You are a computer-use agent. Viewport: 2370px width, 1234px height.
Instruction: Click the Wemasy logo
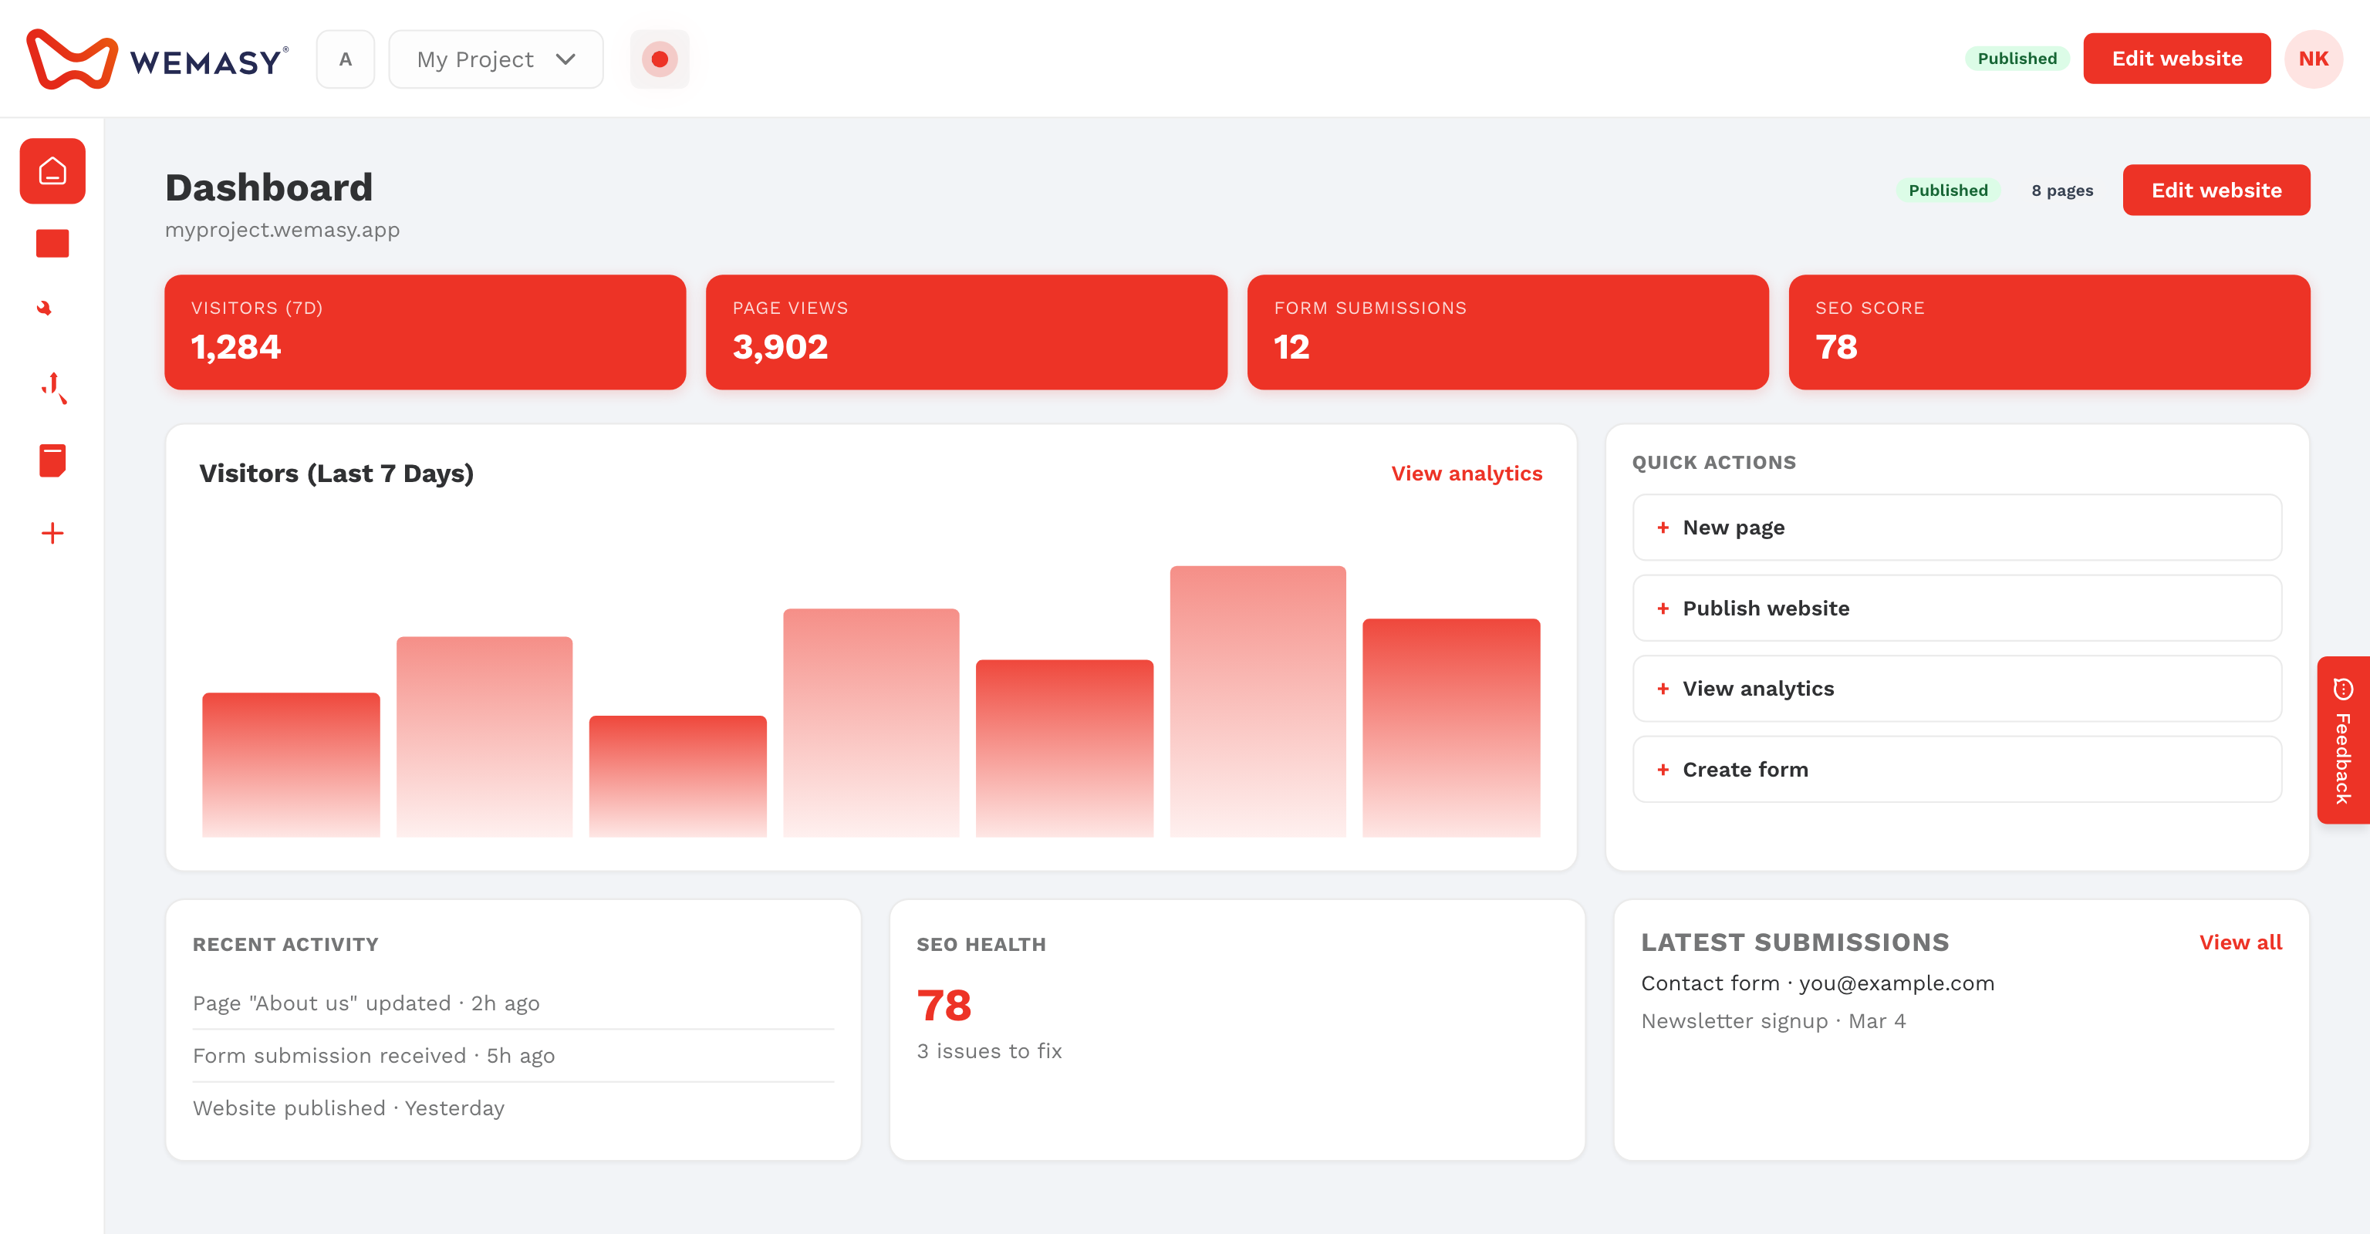coord(157,59)
